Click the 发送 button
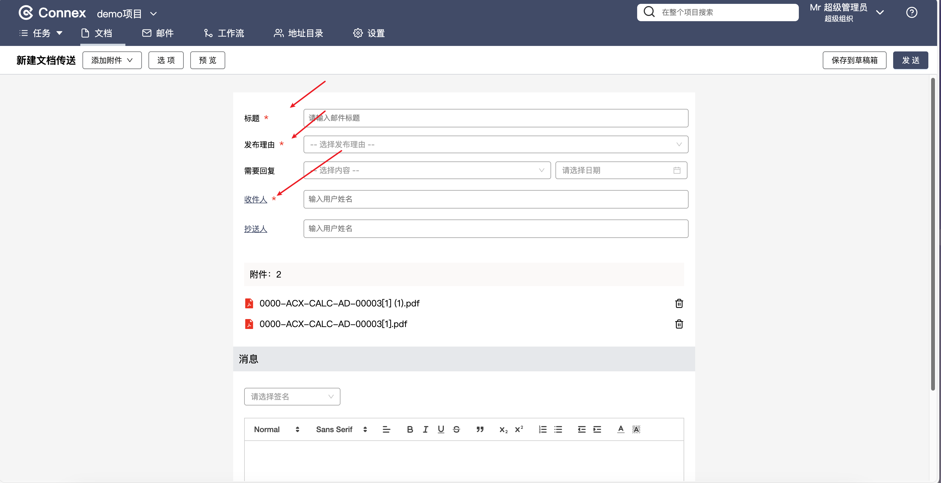Viewport: 941px width, 483px height. coord(910,60)
